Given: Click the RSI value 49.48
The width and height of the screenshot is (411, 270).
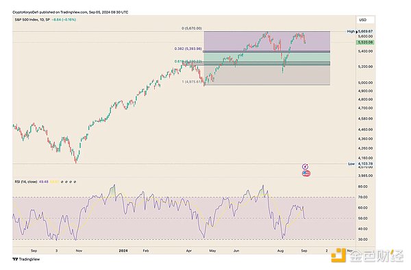Looking at the screenshot, I should tap(44, 182).
